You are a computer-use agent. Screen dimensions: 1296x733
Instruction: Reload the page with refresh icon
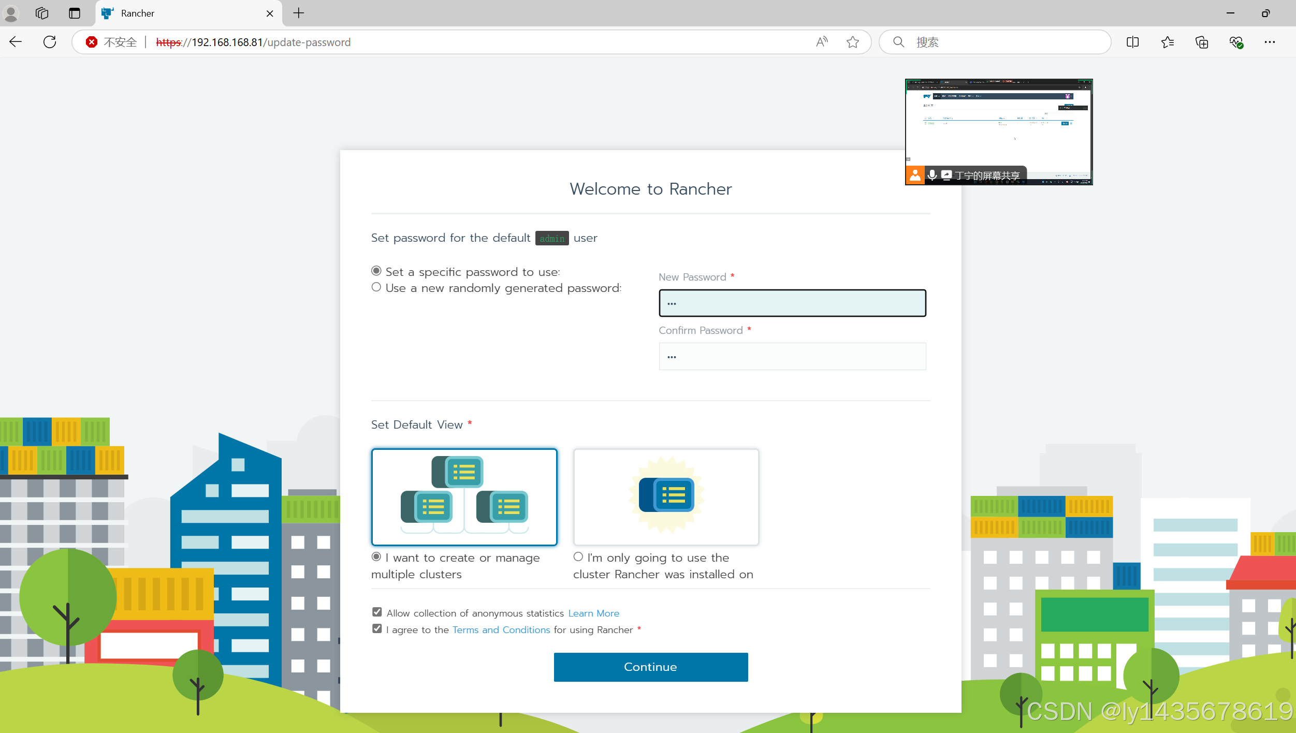click(x=50, y=42)
